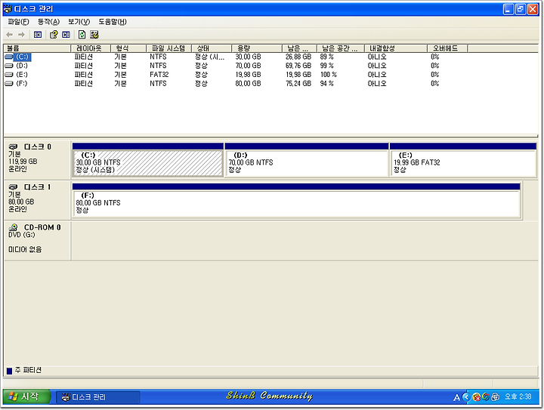Click the CD-ROM 0 drive icon
The height and width of the screenshot is (410, 544).
coord(13,227)
